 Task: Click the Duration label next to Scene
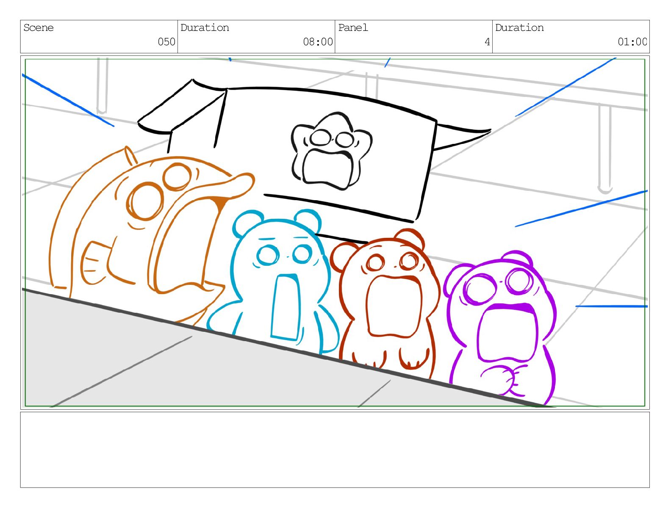click(205, 28)
